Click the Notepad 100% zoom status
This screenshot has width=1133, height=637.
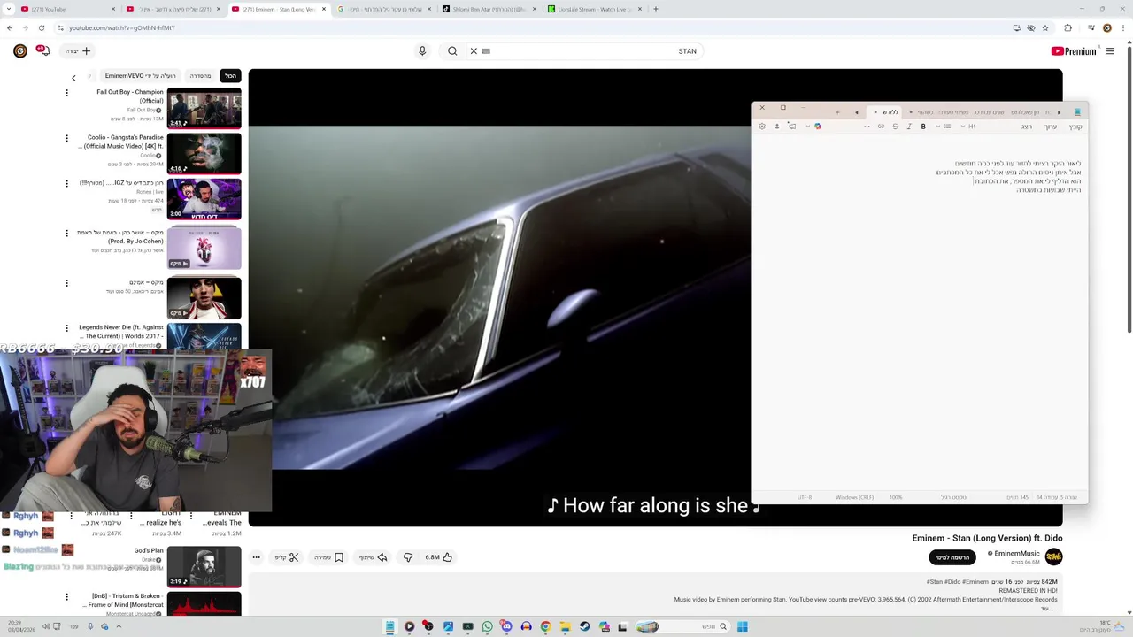pos(896,497)
